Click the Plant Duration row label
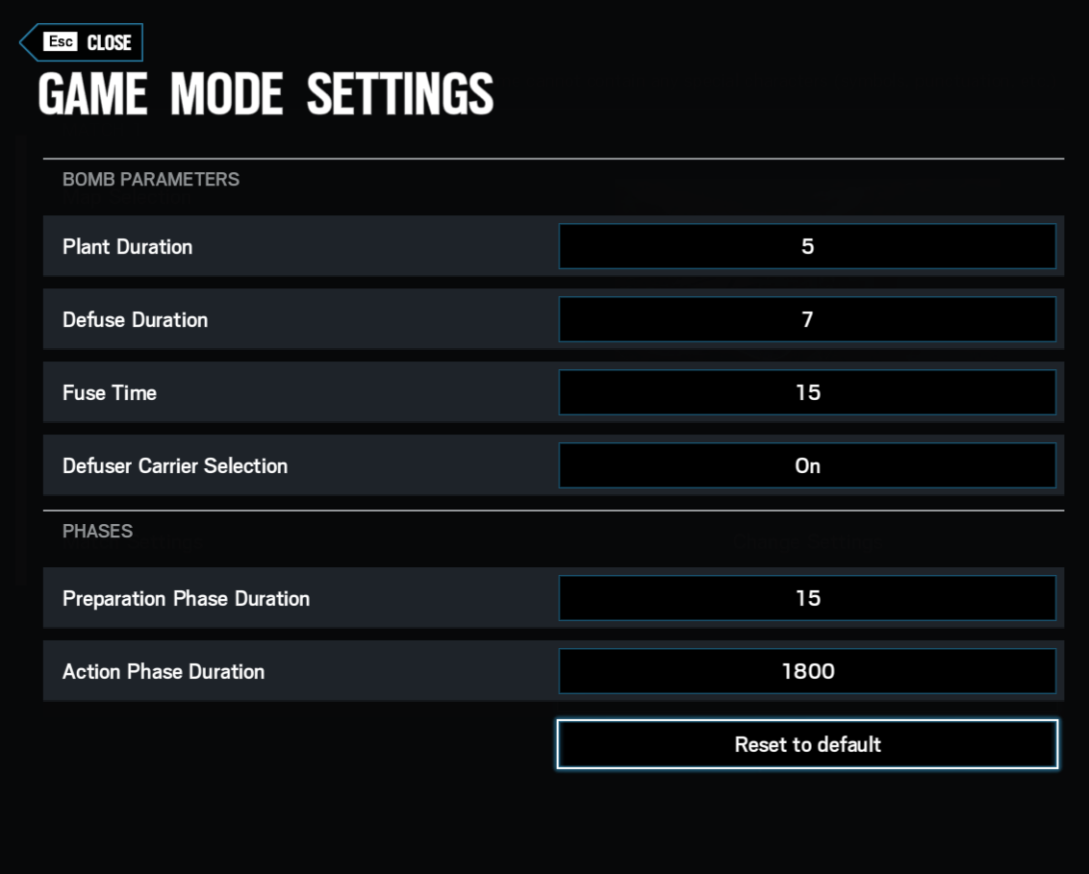The width and height of the screenshot is (1089, 874). pyautogui.click(x=128, y=247)
